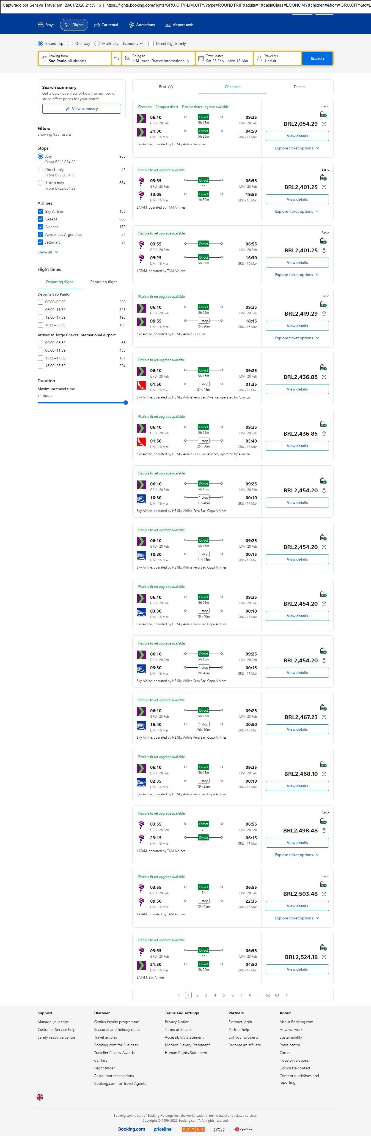Click the swap origin and destination arrows icon
Image resolution: width=371 pixels, height=1136 pixels.
(x=117, y=59)
